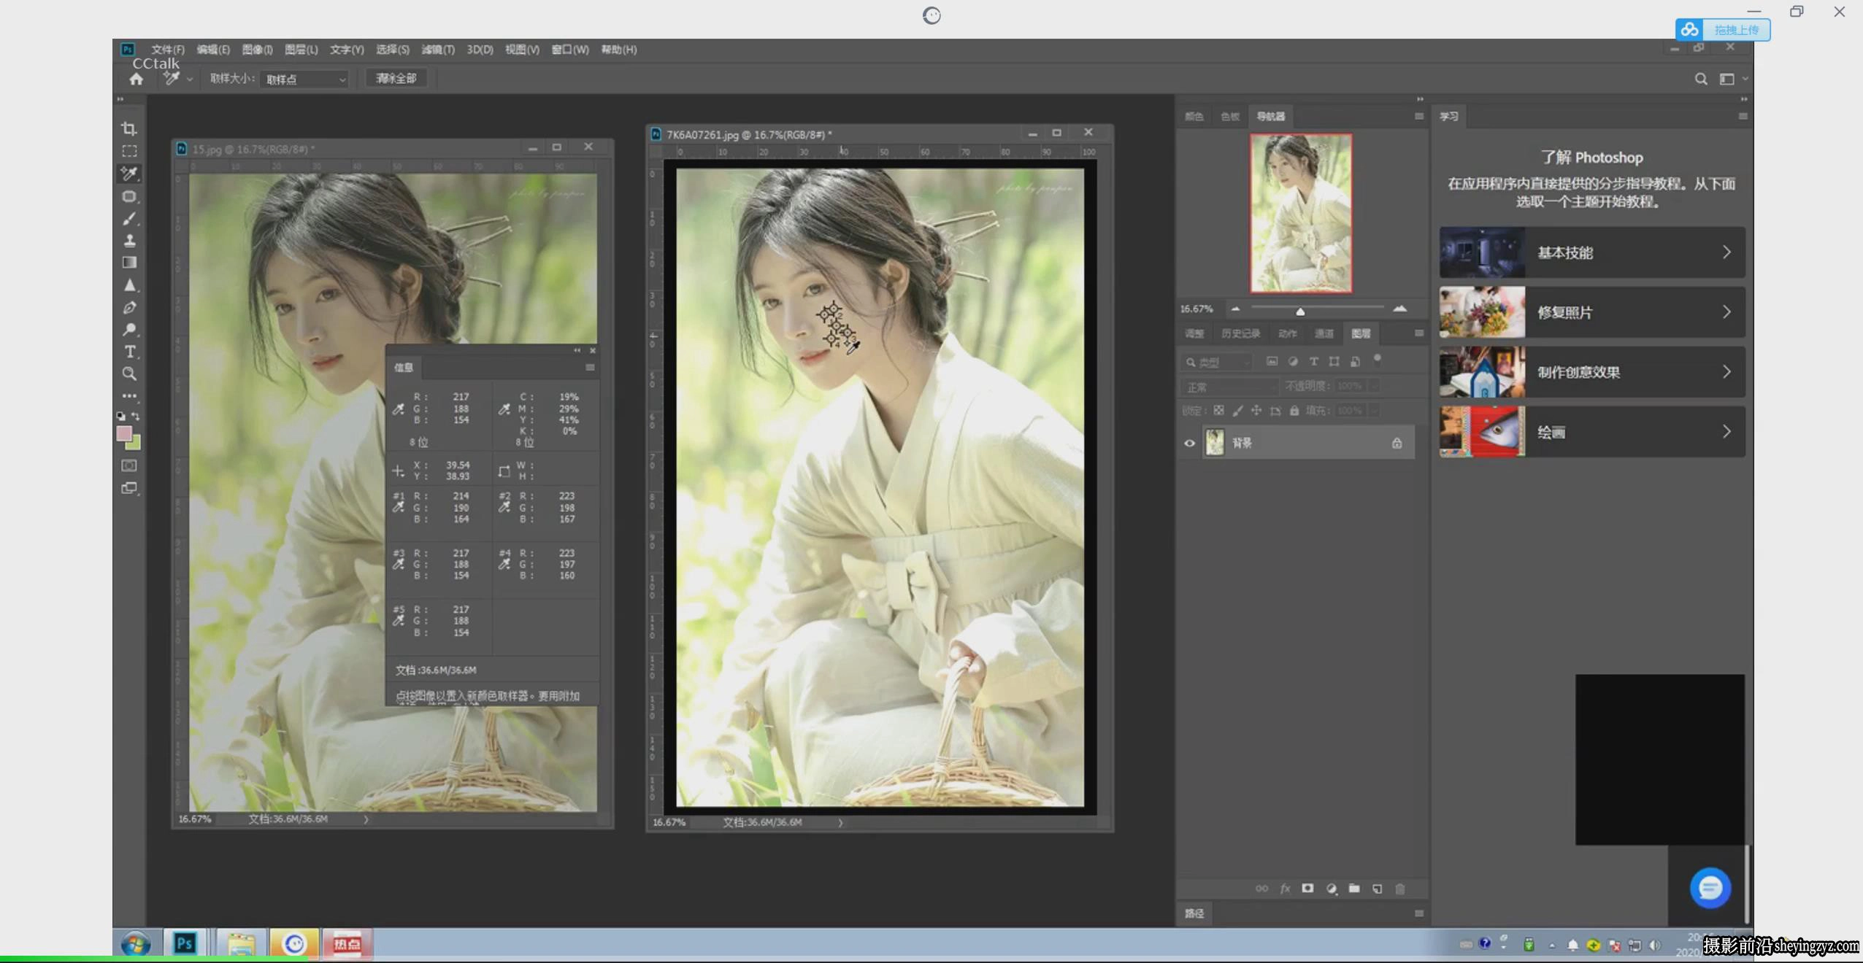Viewport: 1863px width, 963px height.
Task: Toggle lock image pixels brush icon
Action: 1237,411
